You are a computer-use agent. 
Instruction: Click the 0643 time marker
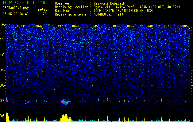57,26
